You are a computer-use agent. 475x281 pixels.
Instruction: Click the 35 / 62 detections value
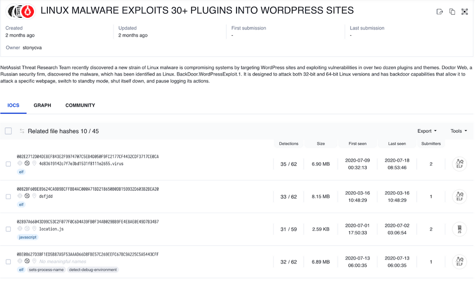pyautogui.click(x=288, y=164)
